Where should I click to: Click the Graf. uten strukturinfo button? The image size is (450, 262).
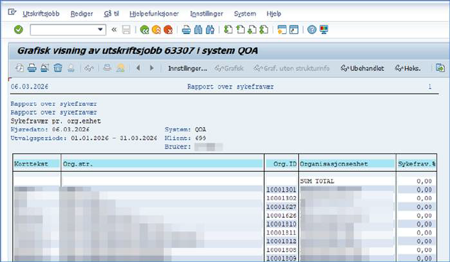pos(291,68)
